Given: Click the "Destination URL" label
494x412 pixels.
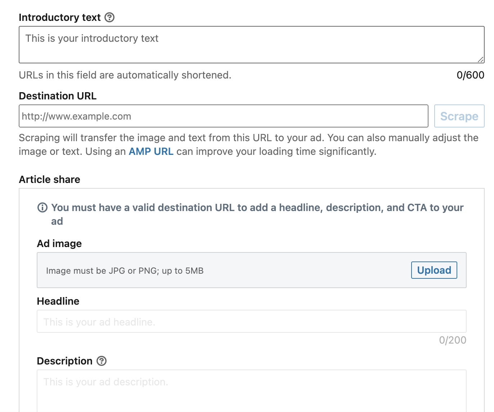Looking at the screenshot, I should point(58,96).
